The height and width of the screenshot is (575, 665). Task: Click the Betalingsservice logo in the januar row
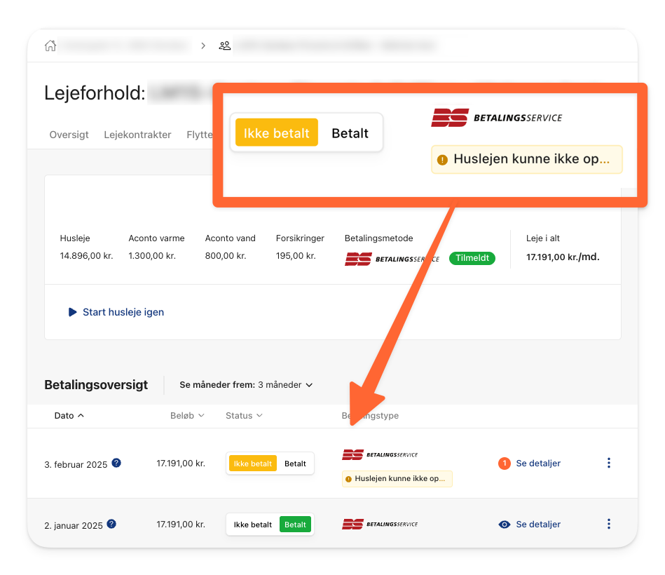(380, 524)
